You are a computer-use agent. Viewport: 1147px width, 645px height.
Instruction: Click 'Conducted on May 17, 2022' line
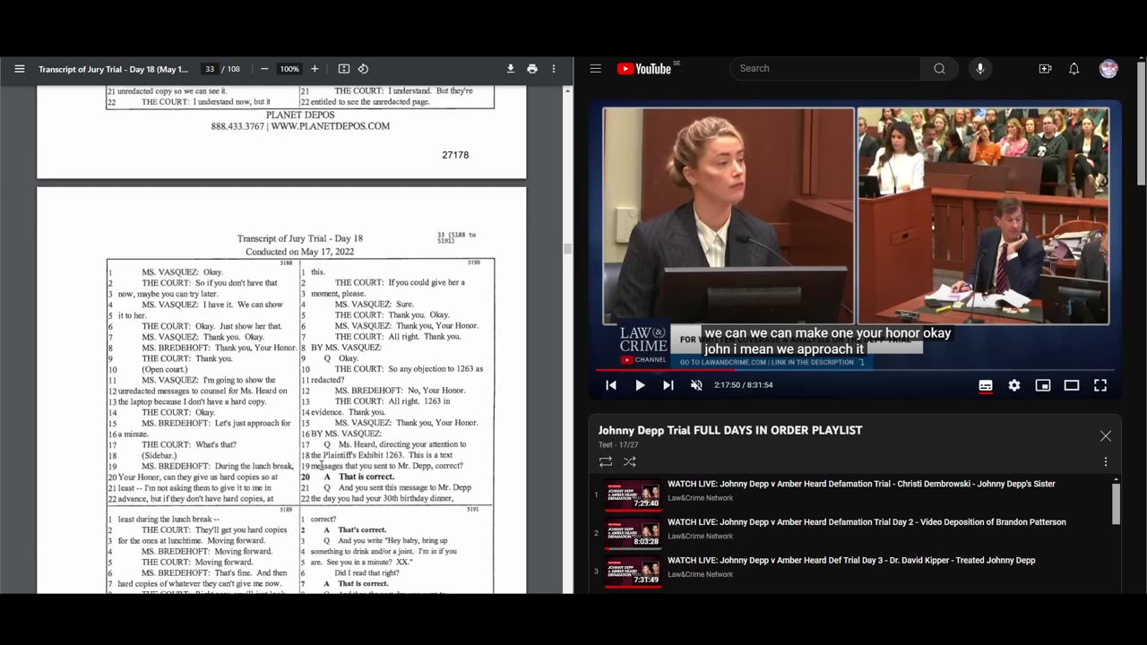pyautogui.click(x=300, y=252)
